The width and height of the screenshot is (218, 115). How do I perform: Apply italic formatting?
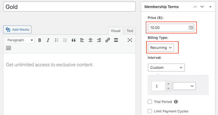48,40
